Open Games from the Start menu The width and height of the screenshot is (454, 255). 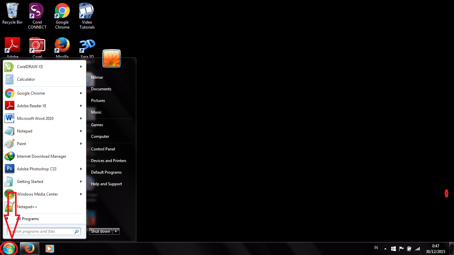pyautogui.click(x=97, y=125)
